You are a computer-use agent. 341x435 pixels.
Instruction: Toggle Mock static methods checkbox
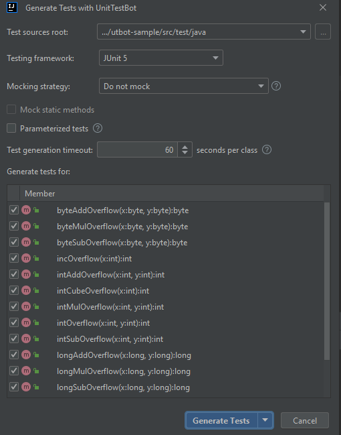pos(11,109)
